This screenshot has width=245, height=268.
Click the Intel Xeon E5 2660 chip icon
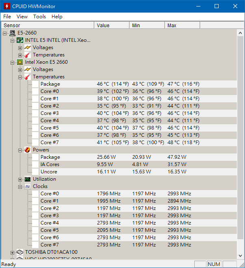(x=20, y=62)
